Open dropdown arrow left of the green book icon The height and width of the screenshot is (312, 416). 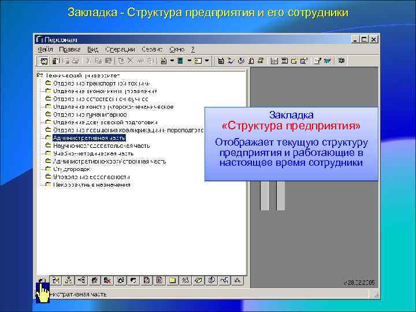coord(172,61)
